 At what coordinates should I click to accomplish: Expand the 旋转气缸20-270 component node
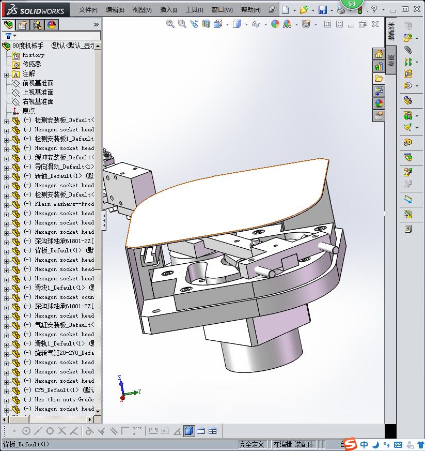tap(6, 354)
